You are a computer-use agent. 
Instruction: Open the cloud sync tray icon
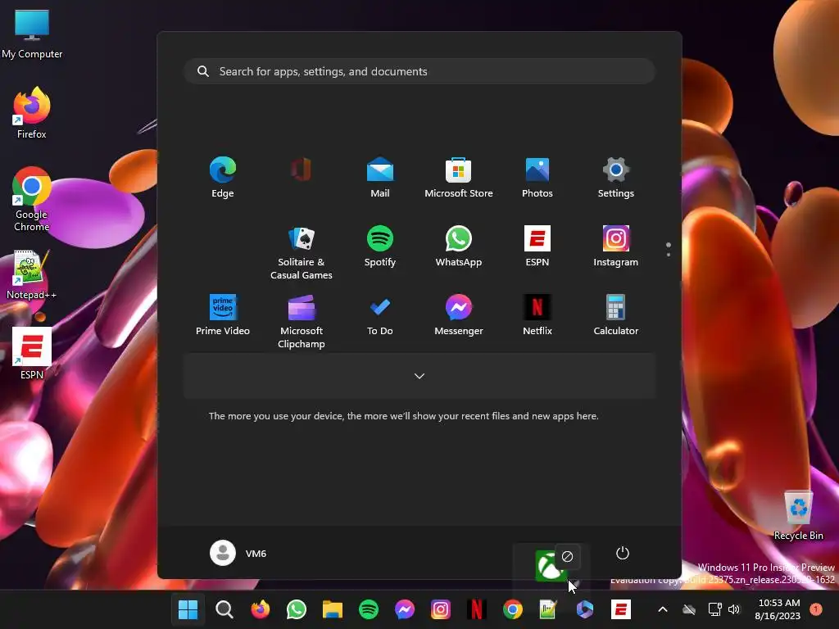[x=689, y=609]
